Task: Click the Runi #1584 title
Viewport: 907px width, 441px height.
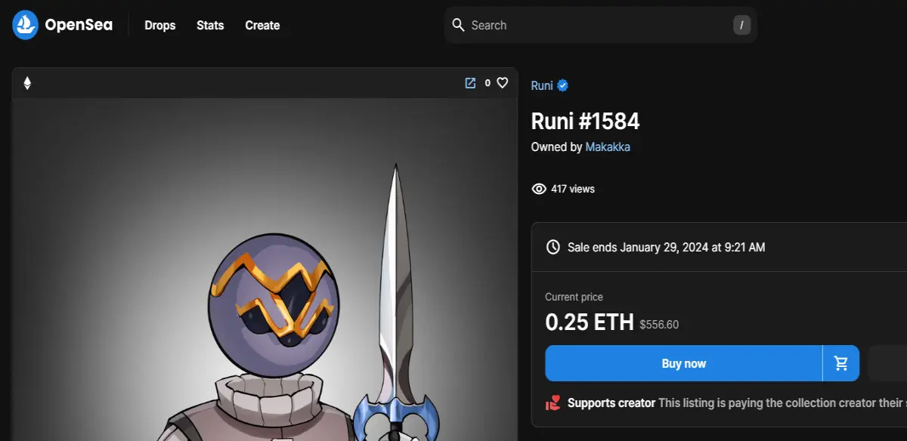Action: tap(586, 121)
